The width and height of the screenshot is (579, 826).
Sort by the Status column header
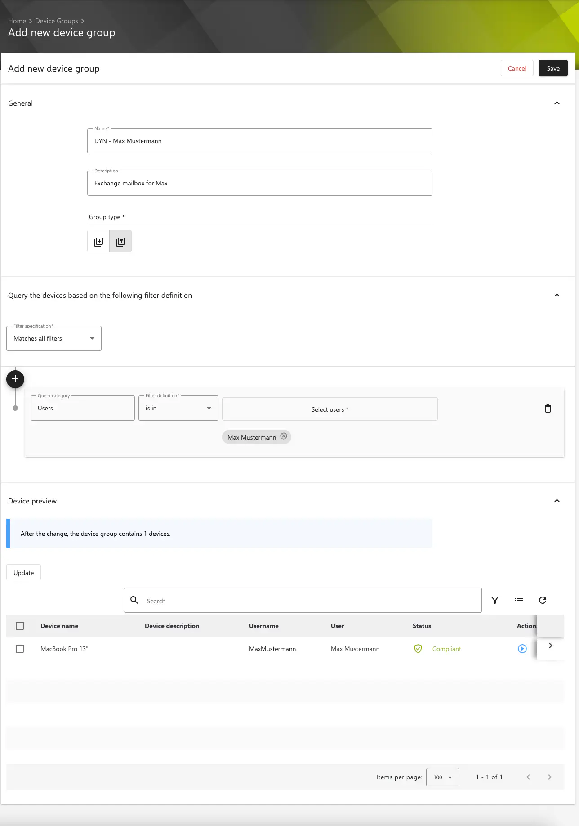tap(422, 626)
